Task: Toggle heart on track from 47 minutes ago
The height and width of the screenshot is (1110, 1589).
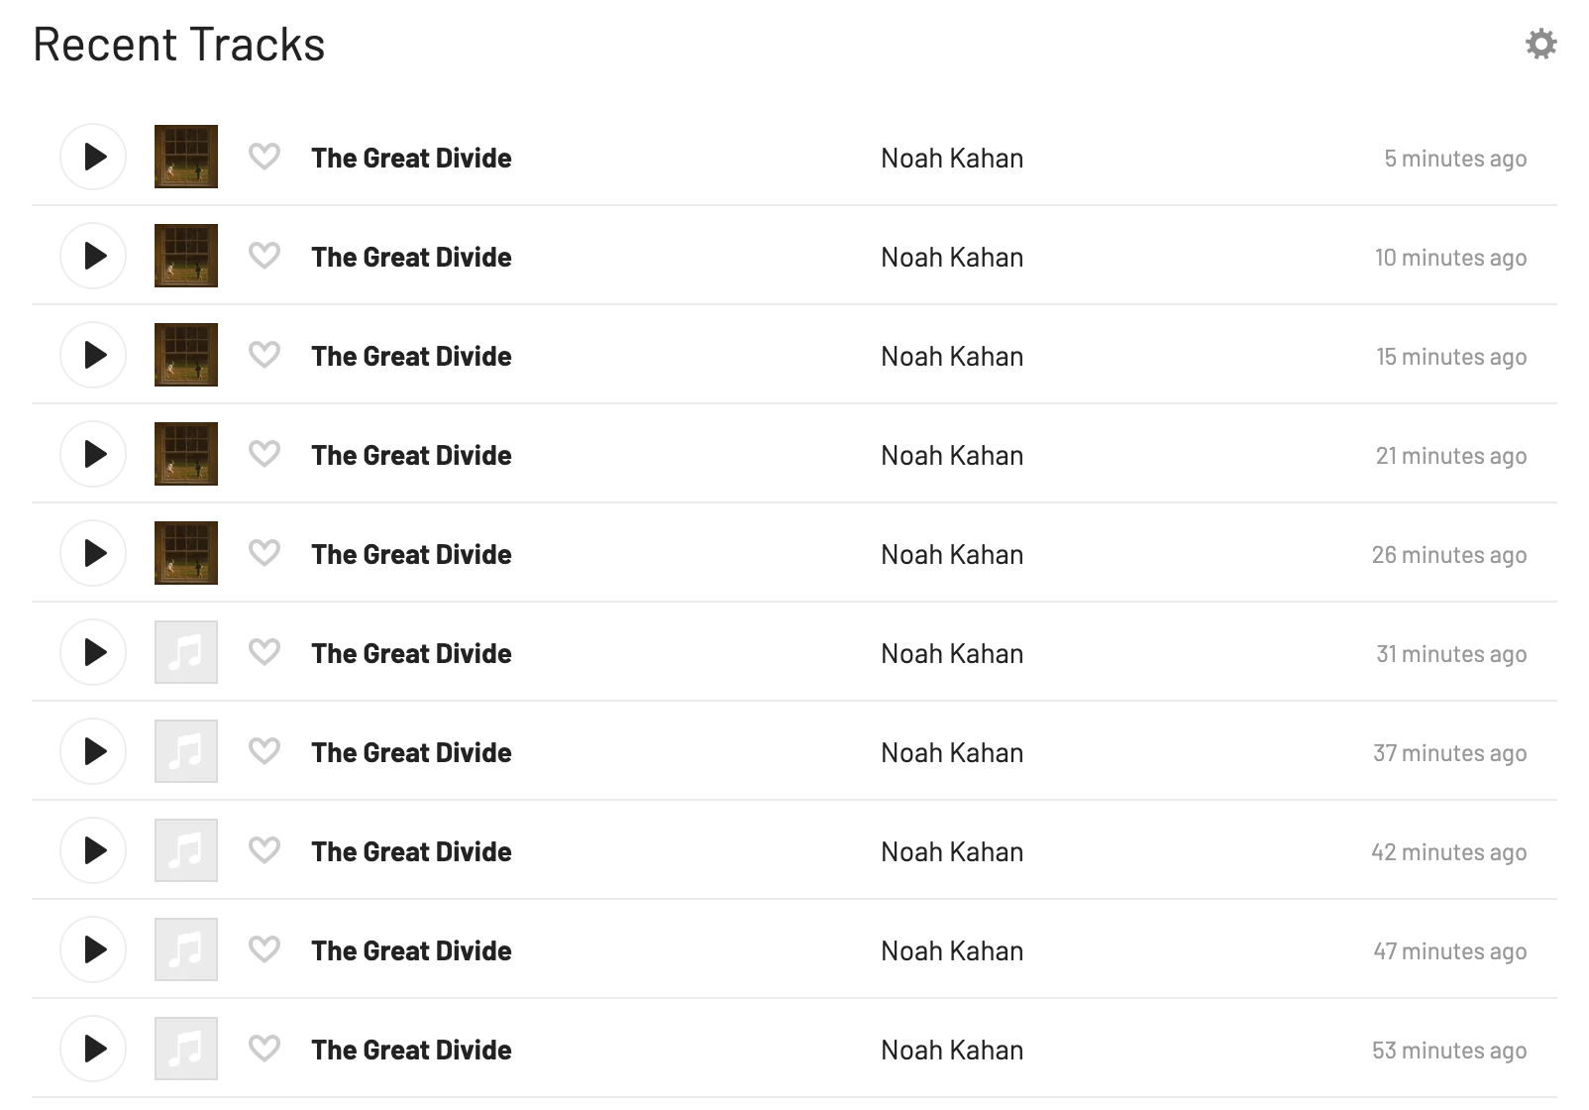Action: point(265,949)
